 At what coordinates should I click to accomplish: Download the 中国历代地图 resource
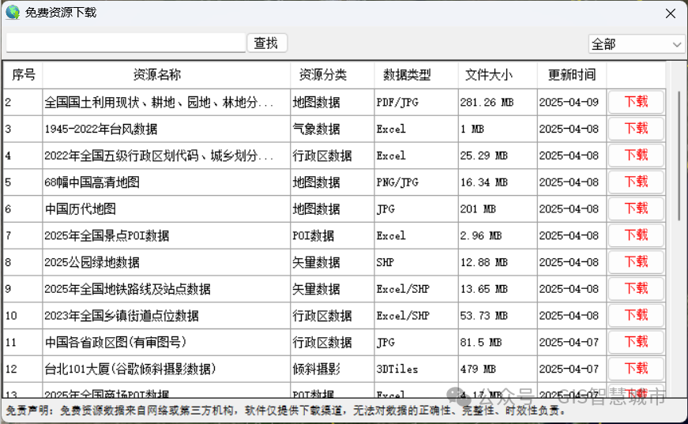point(636,208)
